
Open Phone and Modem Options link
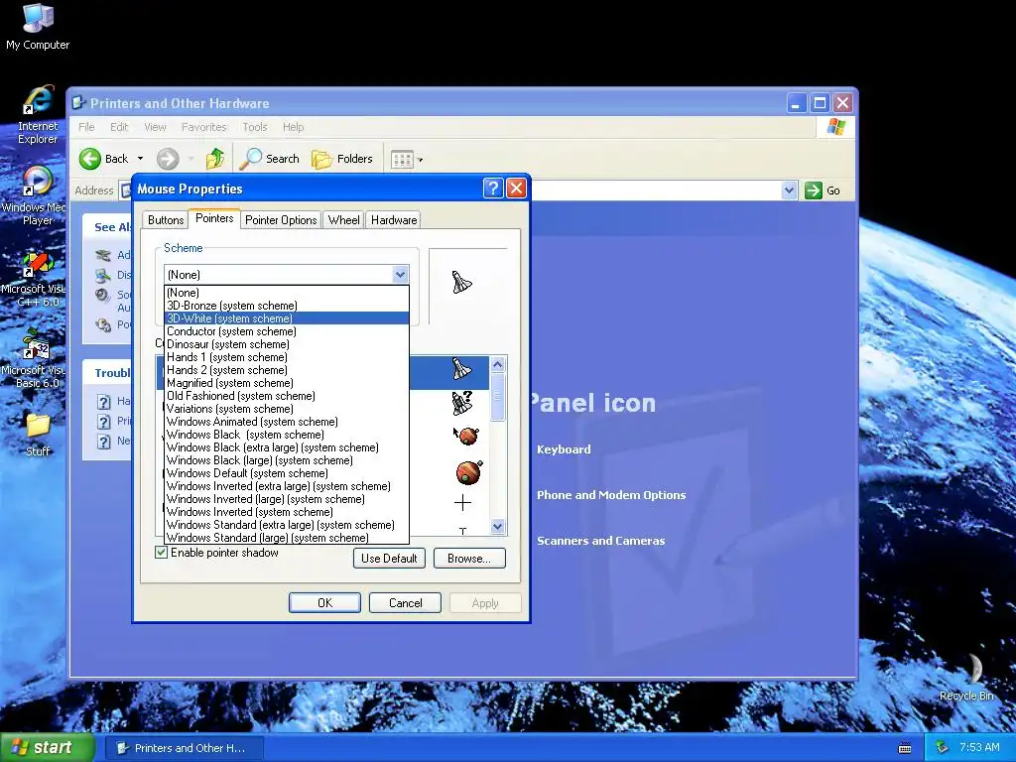(611, 495)
